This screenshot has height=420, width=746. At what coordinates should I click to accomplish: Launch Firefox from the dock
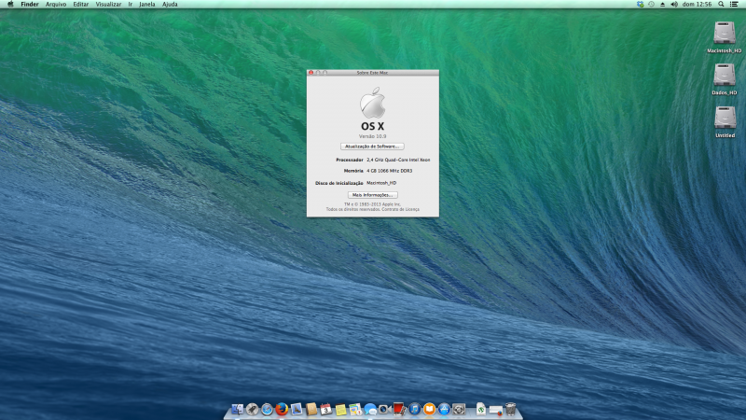point(282,409)
